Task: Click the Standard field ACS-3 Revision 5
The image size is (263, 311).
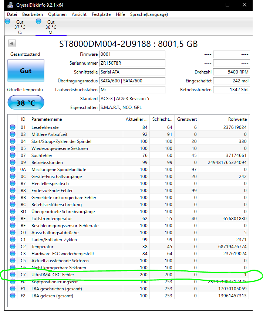Action: coord(174,99)
